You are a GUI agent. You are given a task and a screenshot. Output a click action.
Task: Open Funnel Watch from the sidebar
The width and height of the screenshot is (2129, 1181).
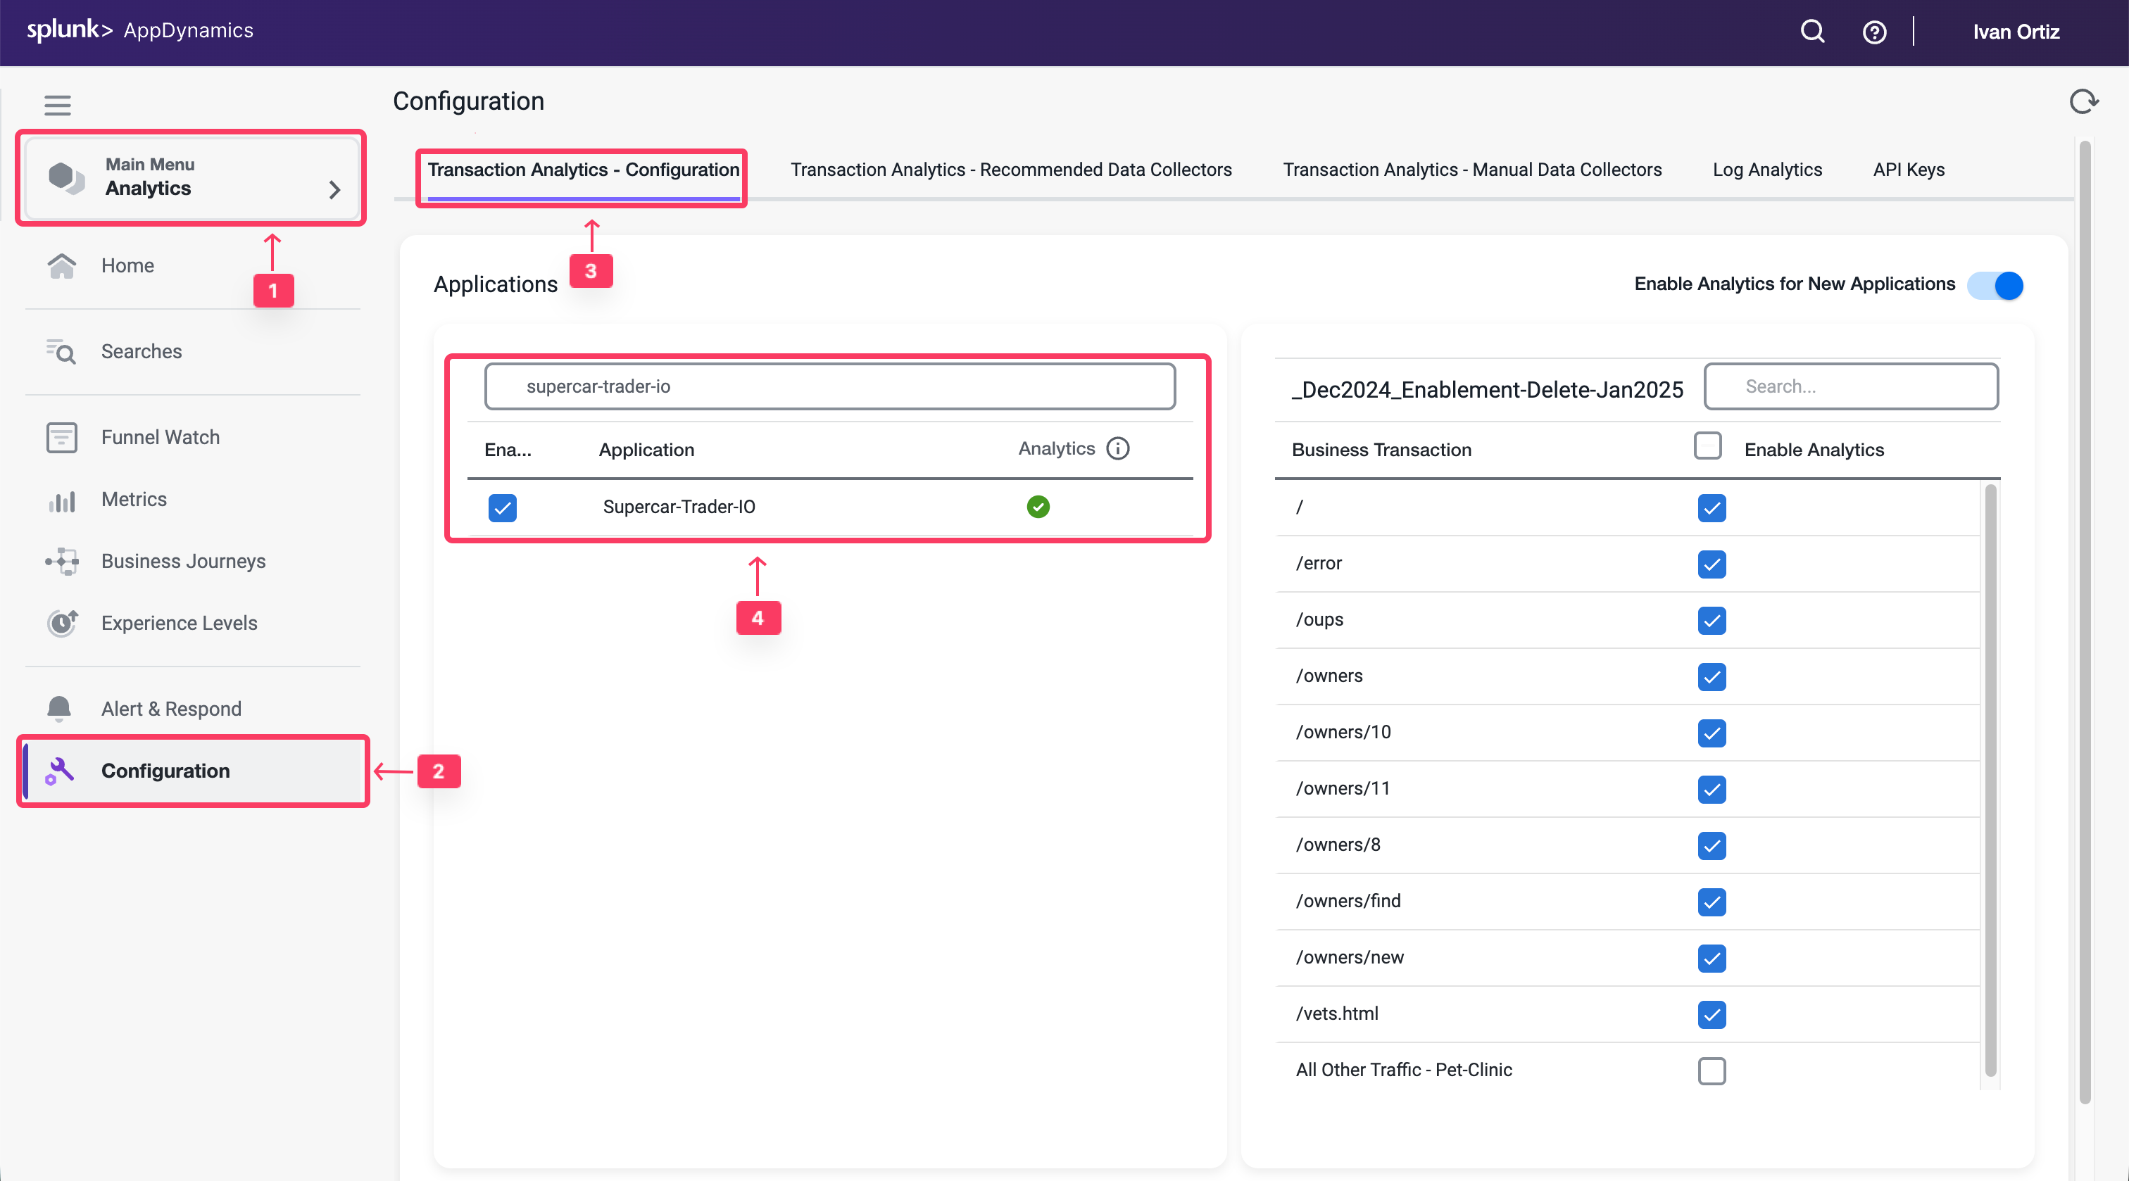pos(160,437)
